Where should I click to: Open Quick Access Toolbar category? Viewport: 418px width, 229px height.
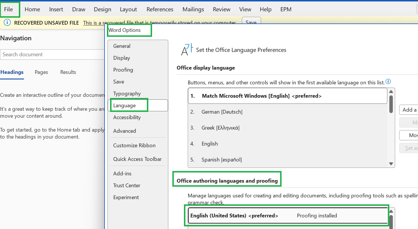(138, 159)
